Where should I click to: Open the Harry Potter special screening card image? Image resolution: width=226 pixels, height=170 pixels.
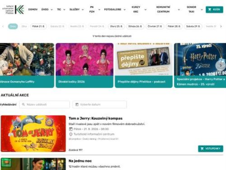(200, 59)
